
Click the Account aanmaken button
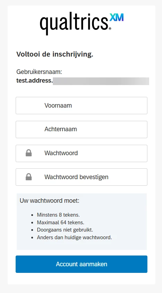81,264
